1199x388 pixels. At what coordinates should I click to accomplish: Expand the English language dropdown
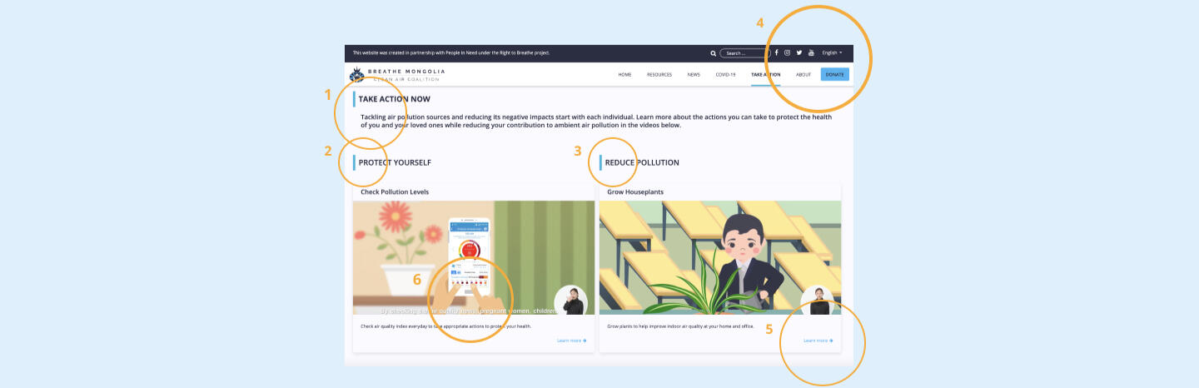(x=832, y=52)
